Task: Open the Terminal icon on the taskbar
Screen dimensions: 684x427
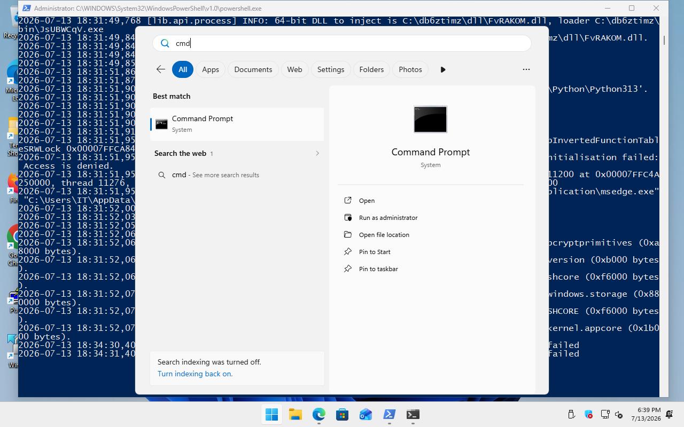Action: pyautogui.click(x=413, y=414)
